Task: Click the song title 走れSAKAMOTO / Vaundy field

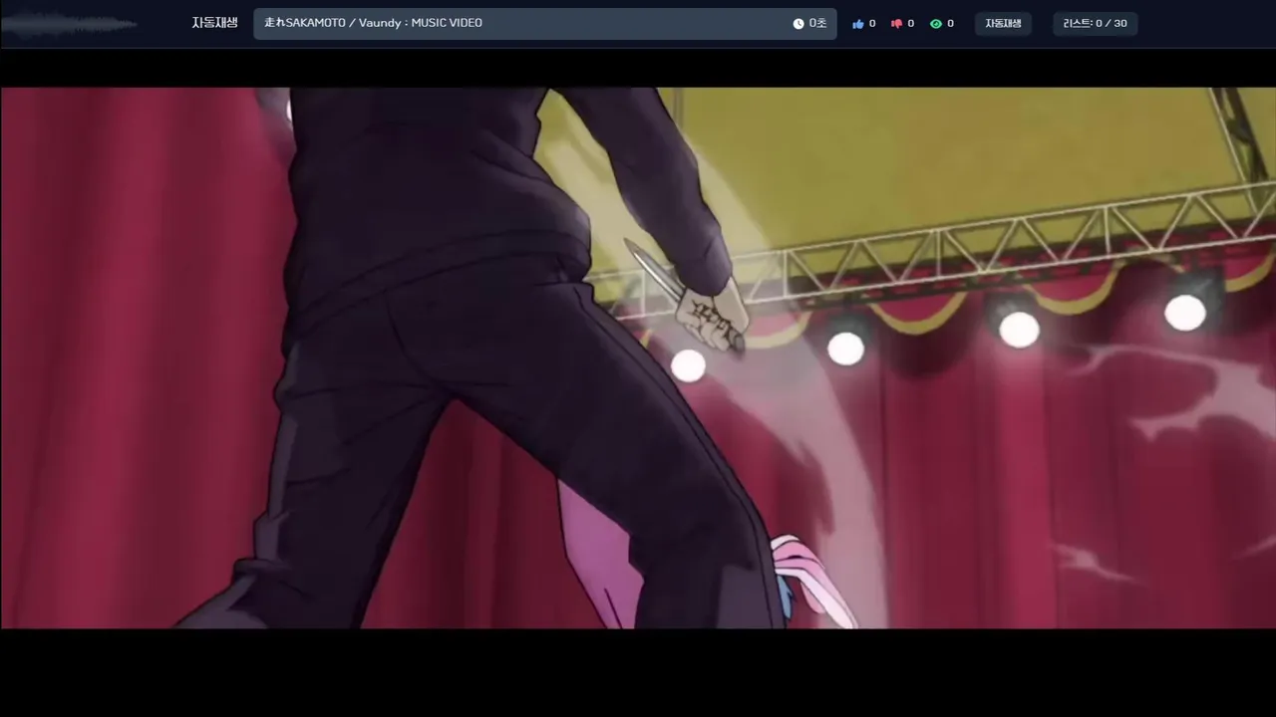Action: point(545,24)
